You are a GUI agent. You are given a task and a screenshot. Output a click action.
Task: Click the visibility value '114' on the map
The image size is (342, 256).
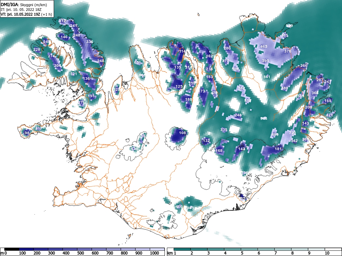pos(182,52)
